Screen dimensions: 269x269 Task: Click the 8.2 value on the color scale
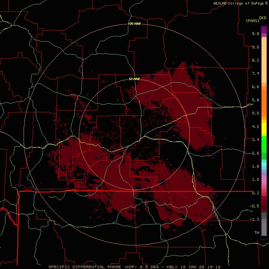click(256, 60)
